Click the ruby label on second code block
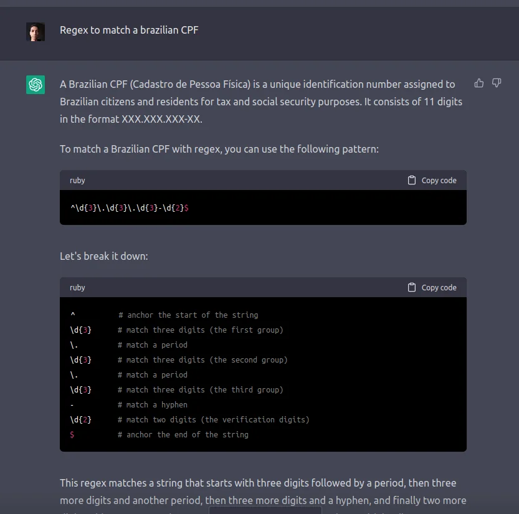The height and width of the screenshot is (514, 519). (77, 287)
